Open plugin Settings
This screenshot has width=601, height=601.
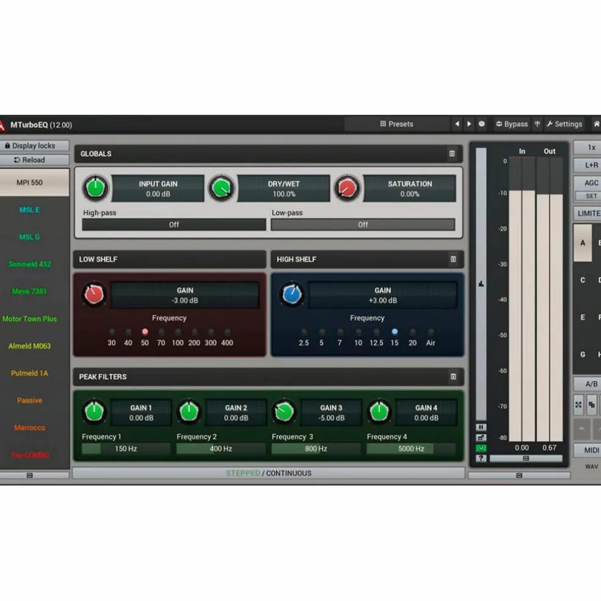tap(564, 124)
